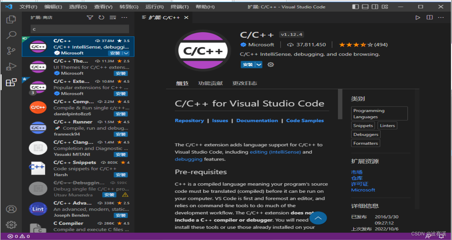Open the 编辑(E) menu
452x240 pixels.
[x=53, y=7]
